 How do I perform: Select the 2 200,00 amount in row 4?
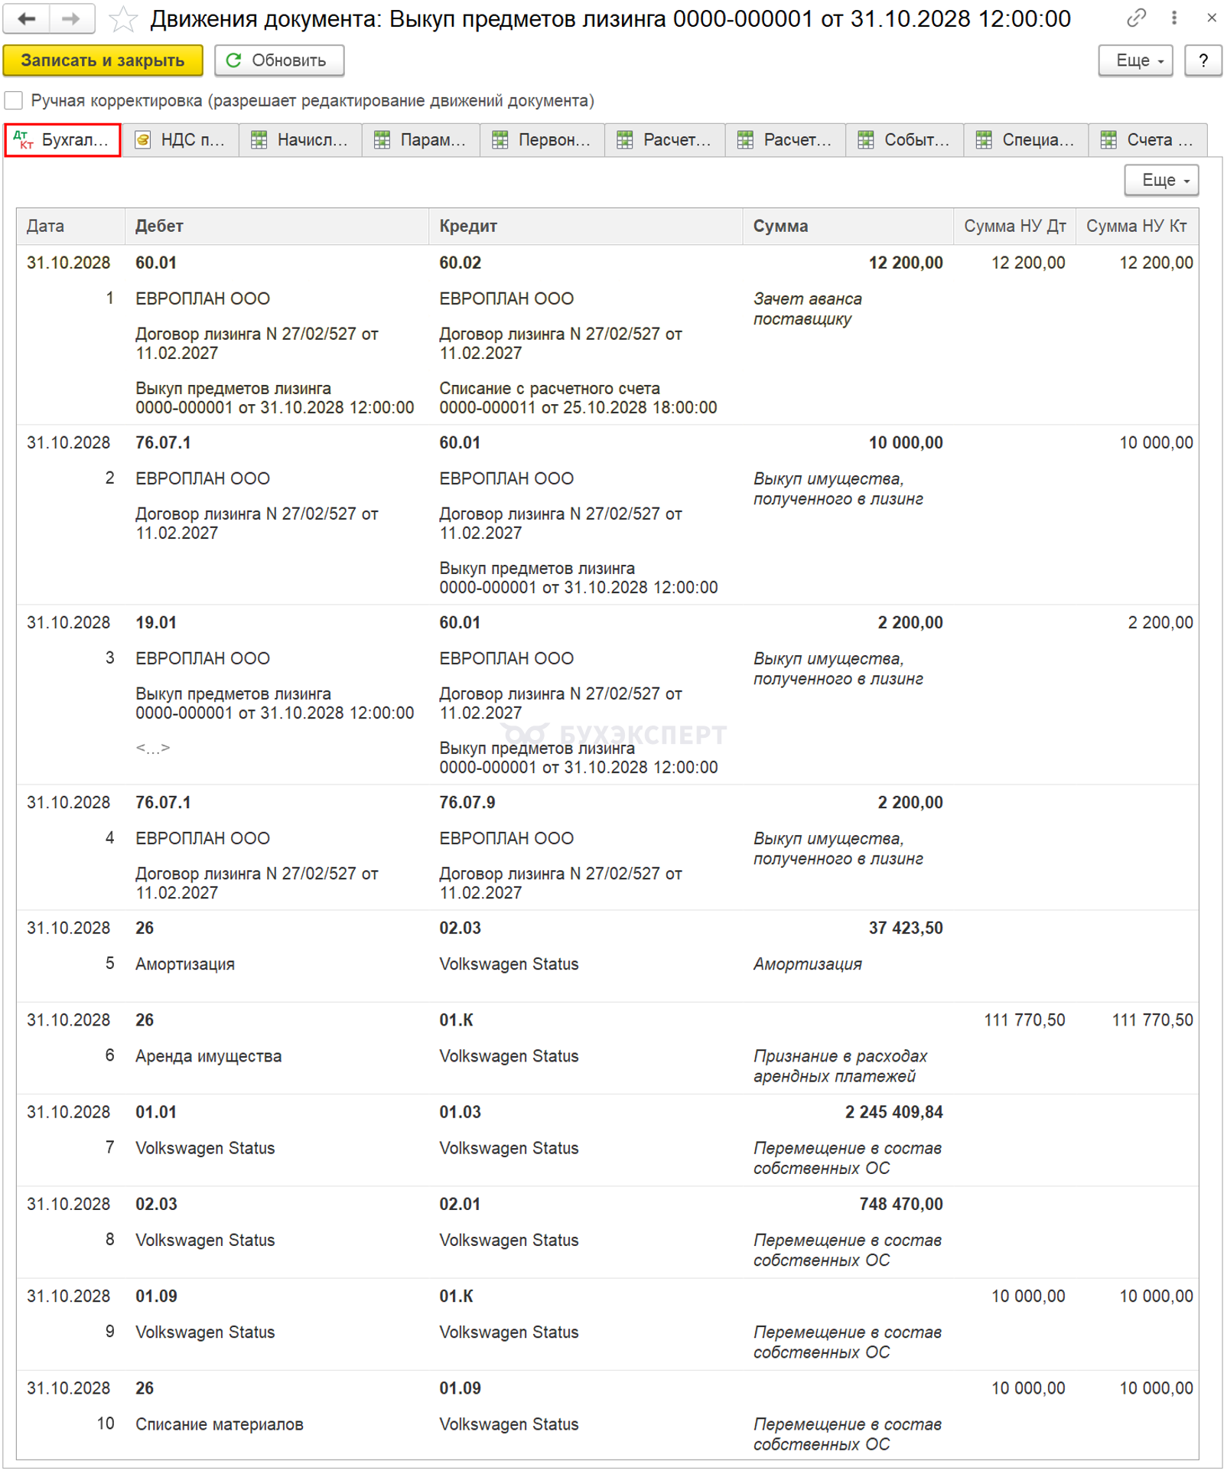coord(910,802)
